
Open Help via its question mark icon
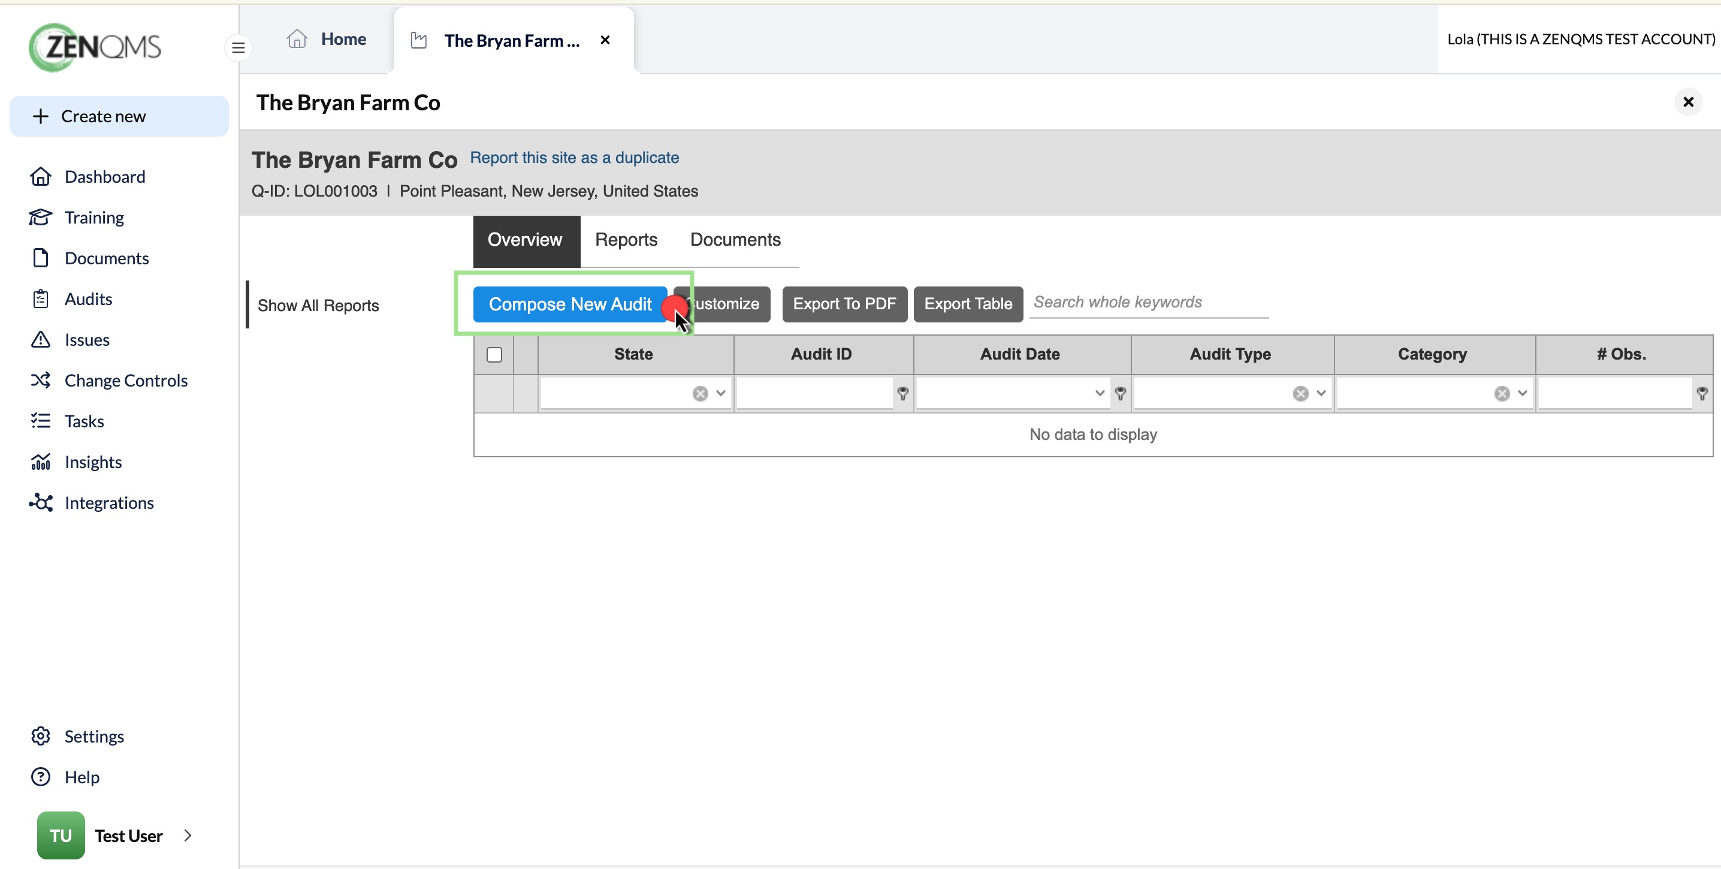click(41, 777)
